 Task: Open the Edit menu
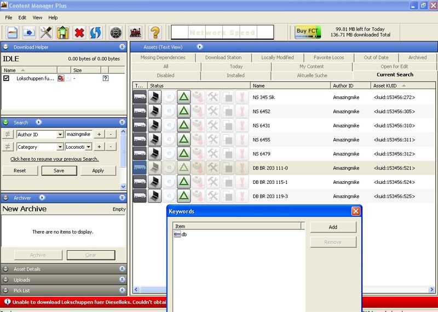[x=22, y=18]
